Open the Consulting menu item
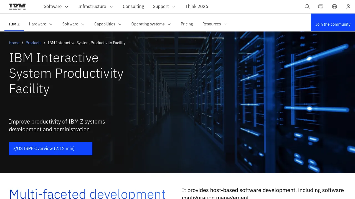Screen dimensions: 355x199 pos(133,7)
